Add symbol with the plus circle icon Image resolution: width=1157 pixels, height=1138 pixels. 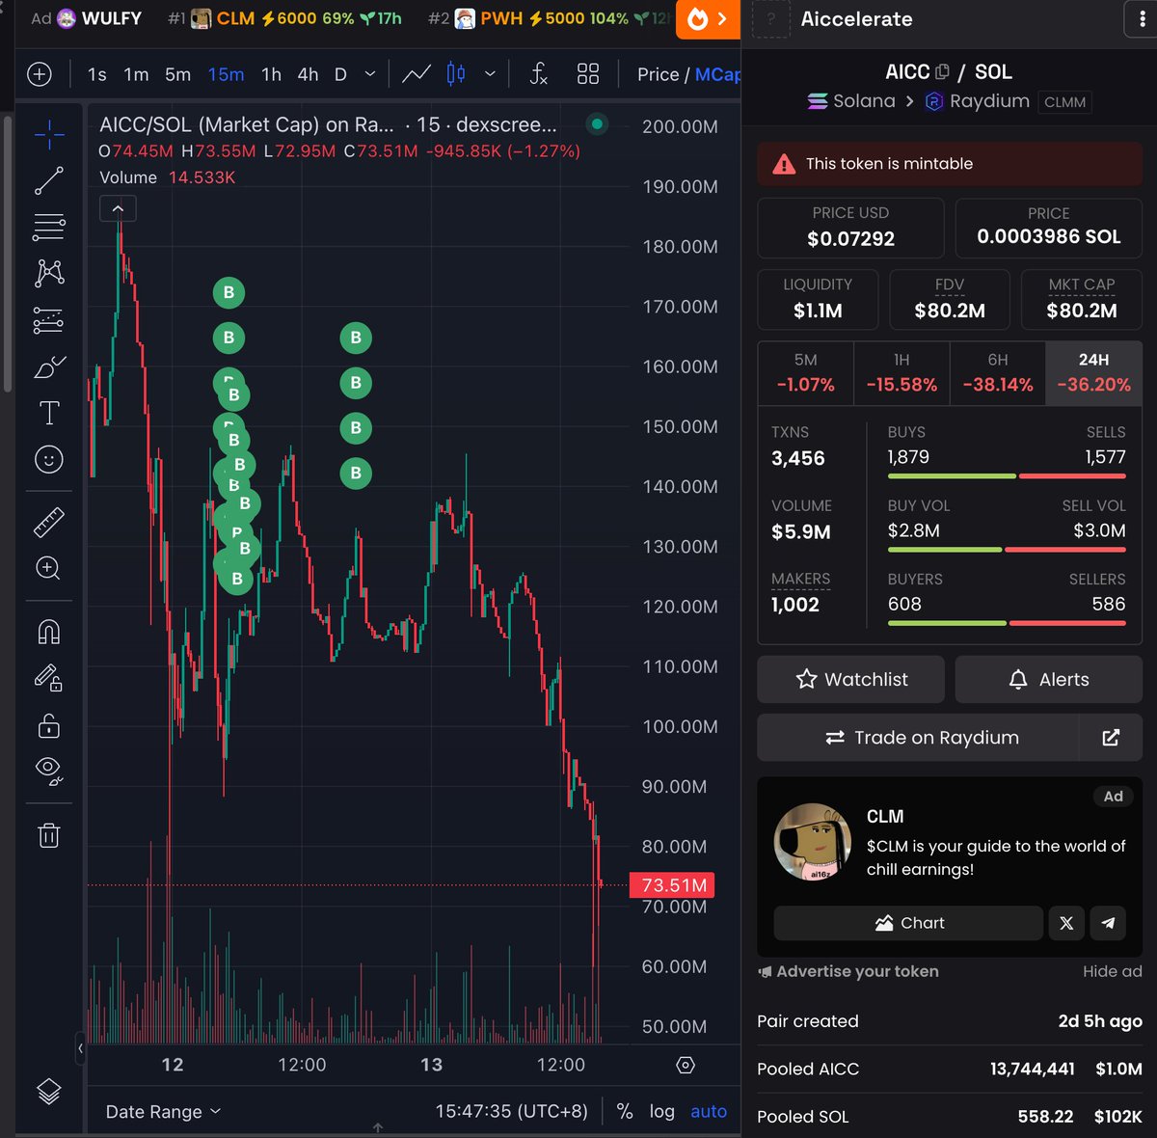(40, 74)
